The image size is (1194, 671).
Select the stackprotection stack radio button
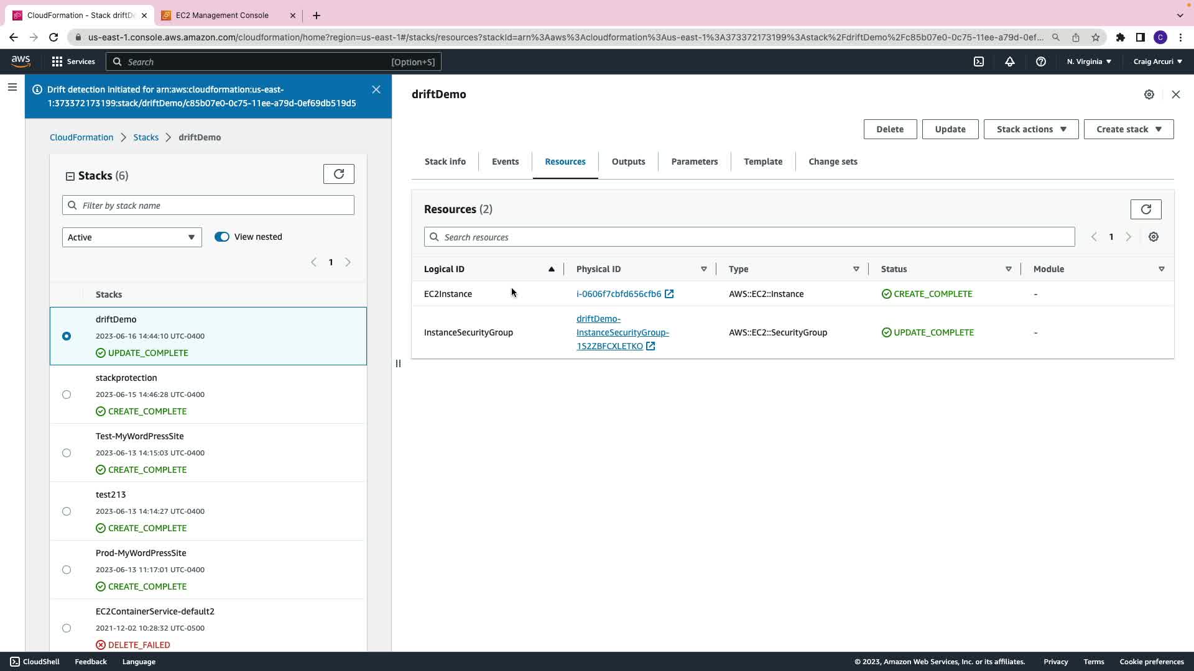(67, 395)
